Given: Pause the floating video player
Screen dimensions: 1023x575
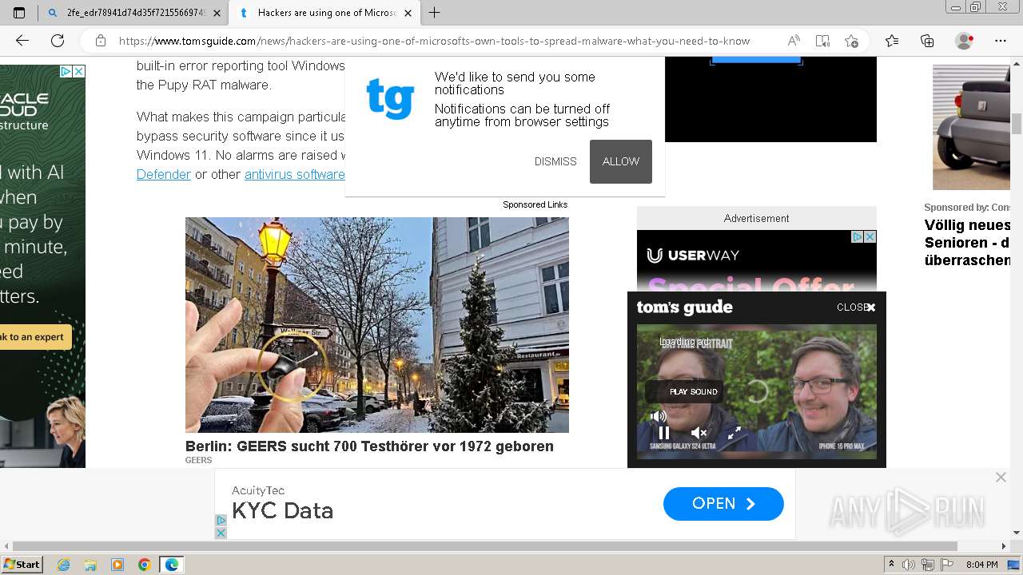Looking at the screenshot, I should click(x=663, y=434).
